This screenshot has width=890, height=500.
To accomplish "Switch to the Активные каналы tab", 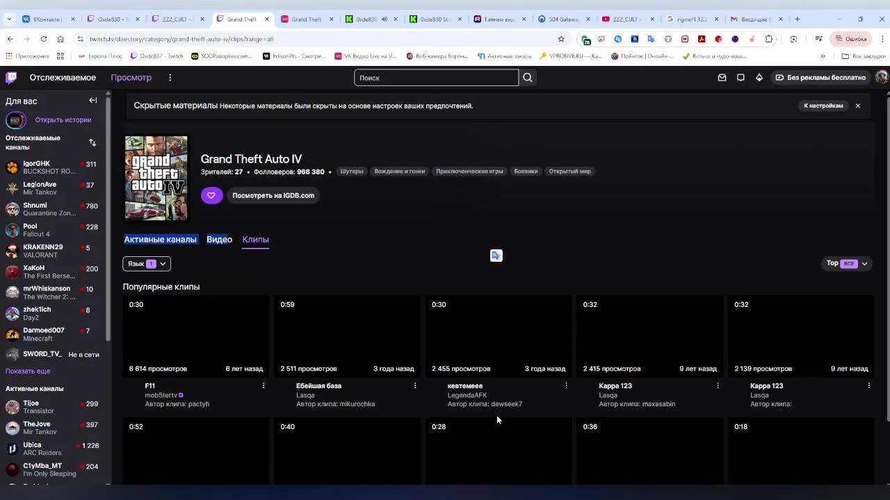I will click(160, 240).
